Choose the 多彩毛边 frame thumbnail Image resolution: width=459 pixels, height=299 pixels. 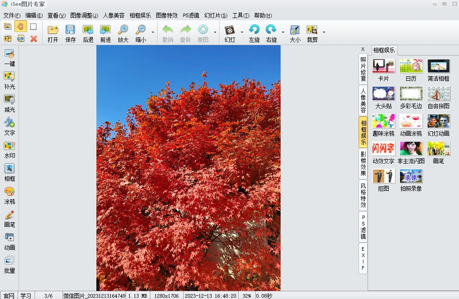pyautogui.click(x=411, y=97)
